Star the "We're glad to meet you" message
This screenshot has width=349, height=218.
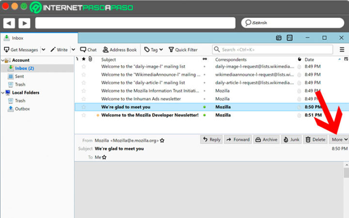83,107
